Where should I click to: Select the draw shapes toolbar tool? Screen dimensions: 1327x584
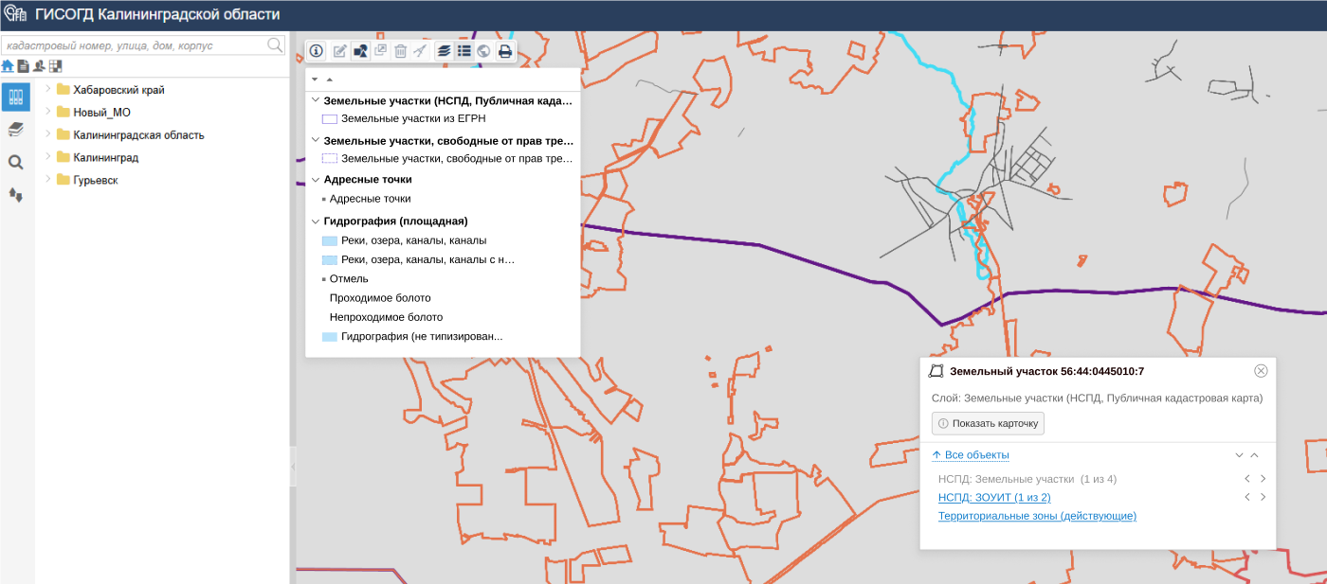click(360, 51)
